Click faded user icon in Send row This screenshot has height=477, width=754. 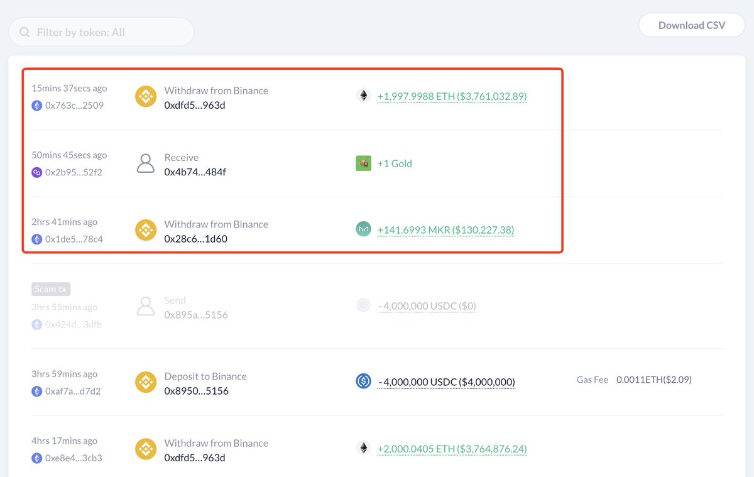146,307
